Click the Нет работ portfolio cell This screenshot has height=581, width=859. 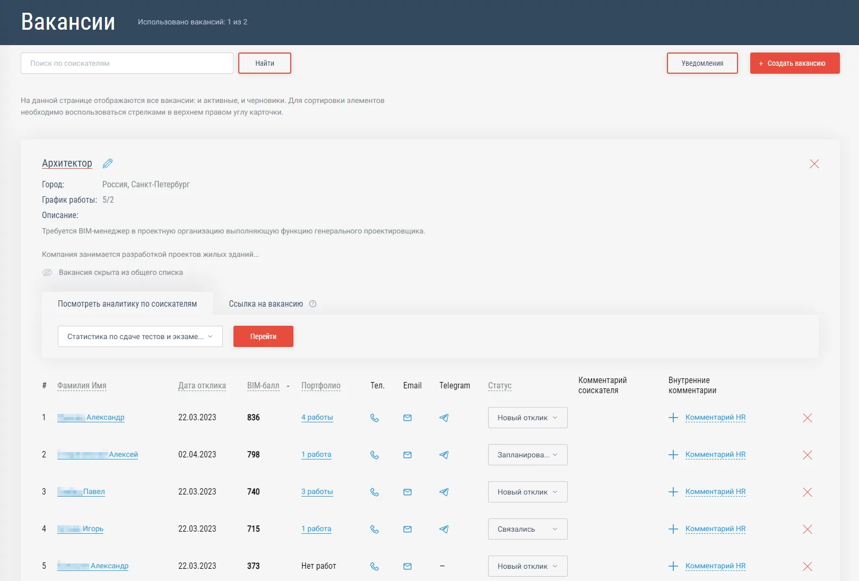(x=319, y=566)
